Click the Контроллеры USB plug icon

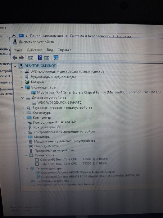coord(29,127)
